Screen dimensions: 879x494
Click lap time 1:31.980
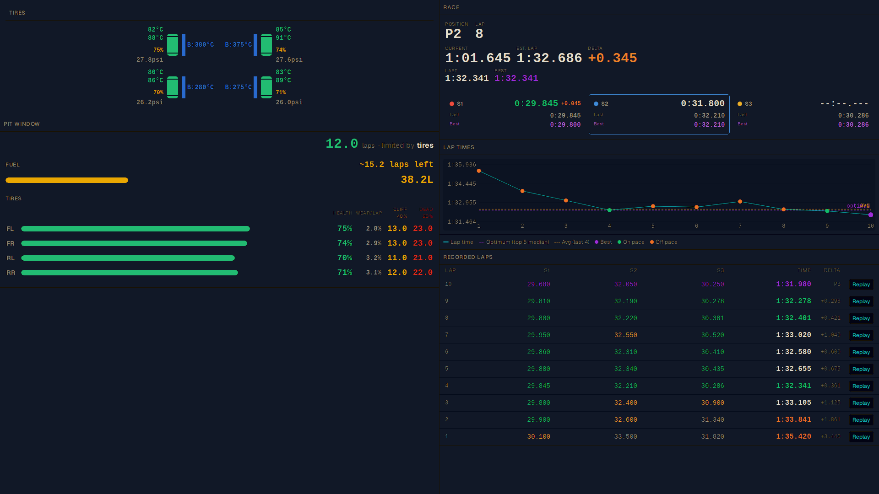[x=793, y=284]
